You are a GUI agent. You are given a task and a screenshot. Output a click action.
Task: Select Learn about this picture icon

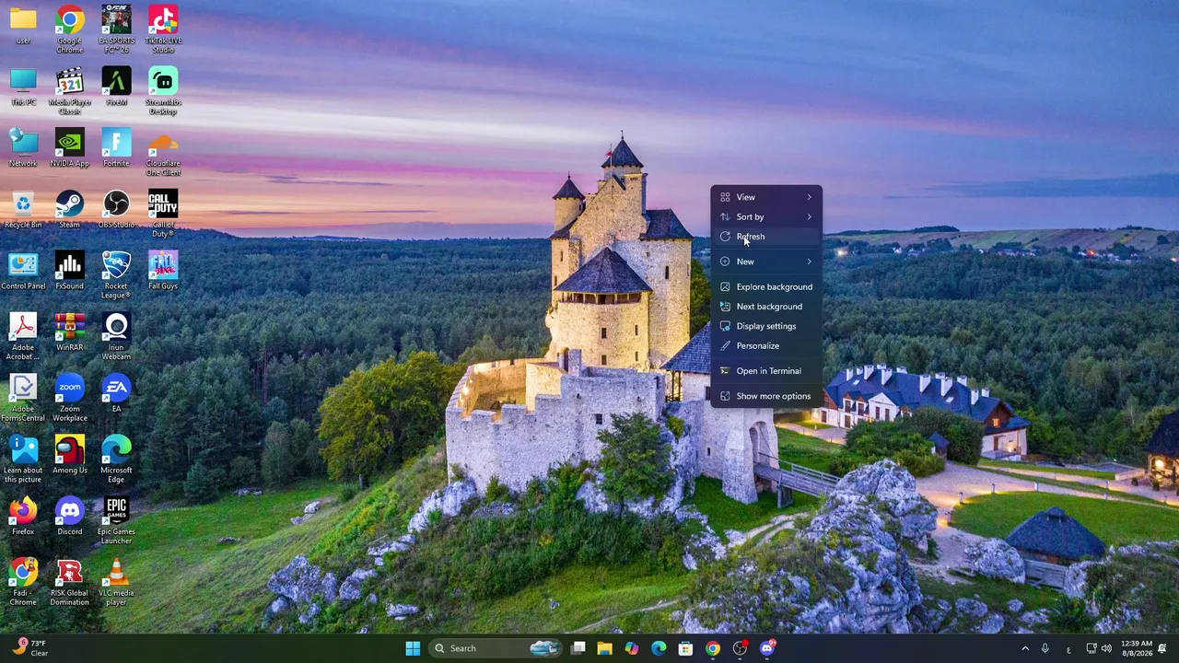tap(23, 459)
